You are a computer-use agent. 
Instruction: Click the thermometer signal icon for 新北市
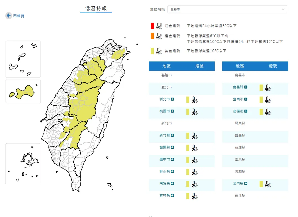pos(195,100)
